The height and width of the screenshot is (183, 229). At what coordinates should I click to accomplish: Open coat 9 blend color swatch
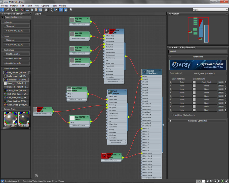pyautogui.click(x=194, y=110)
